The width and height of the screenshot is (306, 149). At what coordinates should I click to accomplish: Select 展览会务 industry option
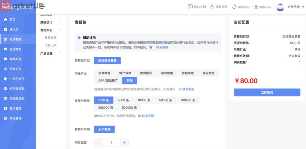tap(208, 73)
